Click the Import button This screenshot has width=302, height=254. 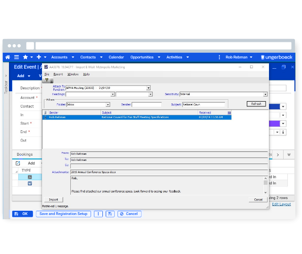coord(53,199)
